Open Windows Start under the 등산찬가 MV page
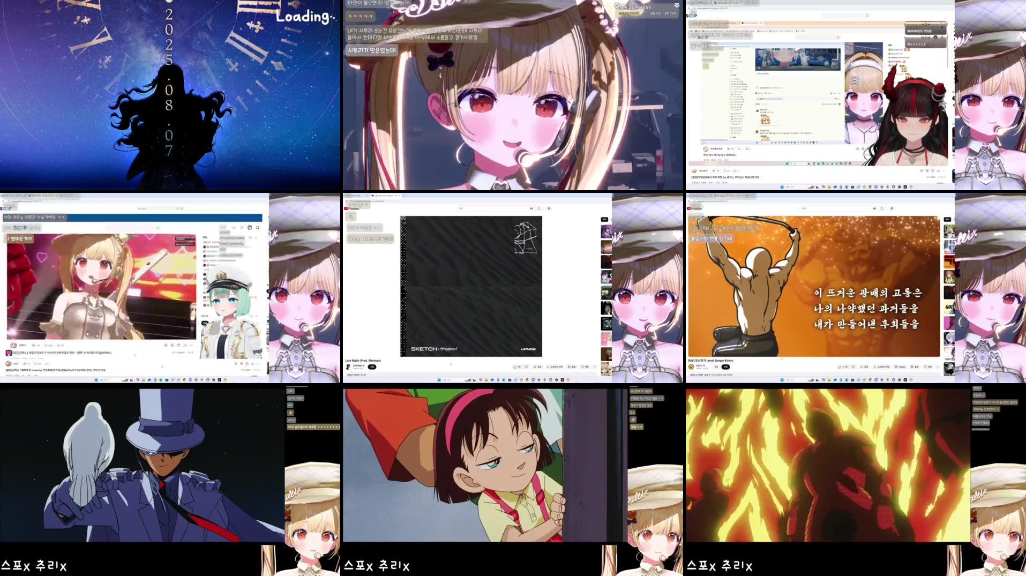Viewport: 1026px width, 576px height. tap(782, 380)
